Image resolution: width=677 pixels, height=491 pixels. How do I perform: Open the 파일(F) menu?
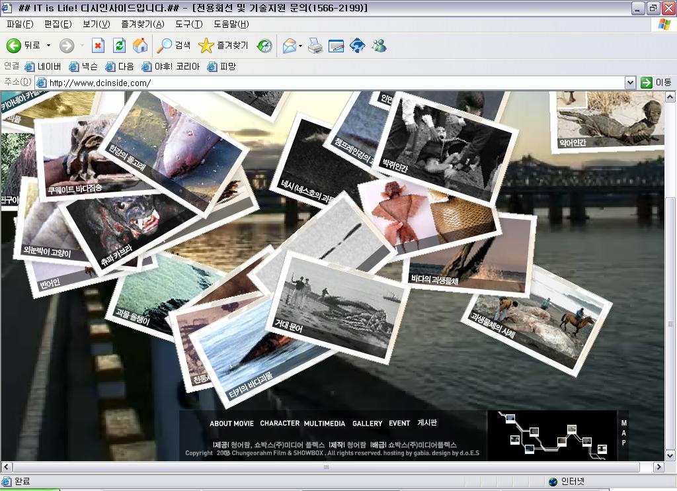[x=20, y=24]
